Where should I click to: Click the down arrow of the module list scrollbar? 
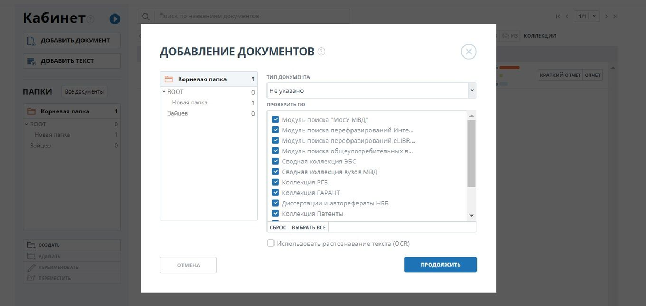point(472,215)
